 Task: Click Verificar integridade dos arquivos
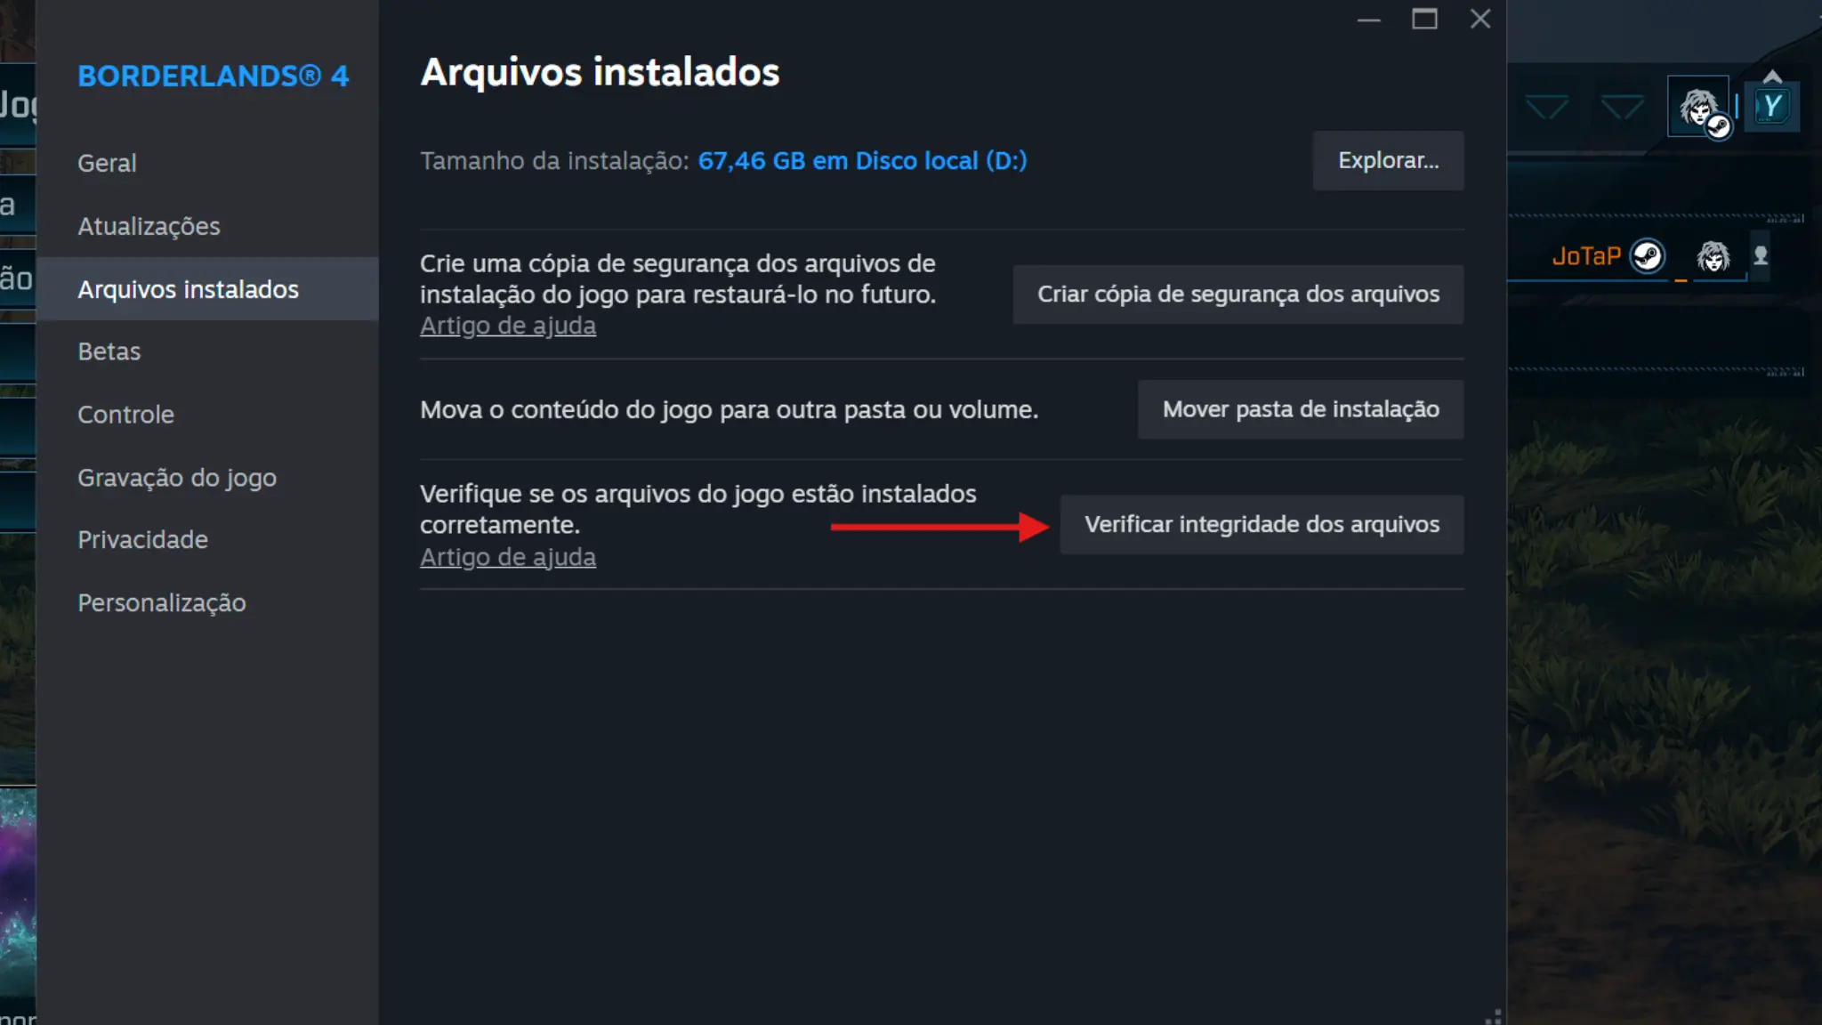pos(1262,525)
